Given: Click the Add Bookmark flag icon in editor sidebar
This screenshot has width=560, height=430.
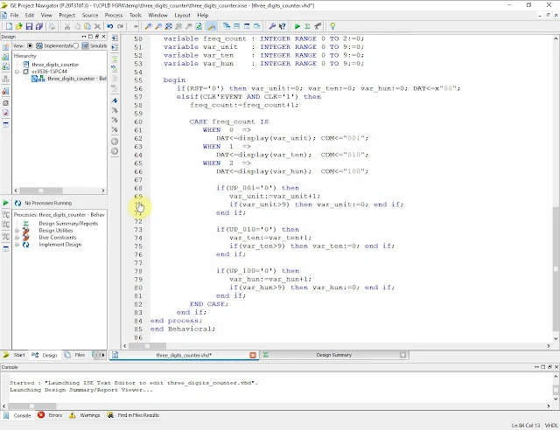Looking at the screenshot, I should (x=115, y=101).
